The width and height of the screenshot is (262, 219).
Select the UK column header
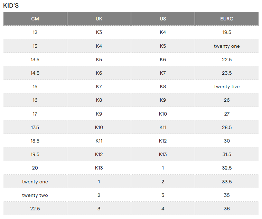click(x=99, y=19)
